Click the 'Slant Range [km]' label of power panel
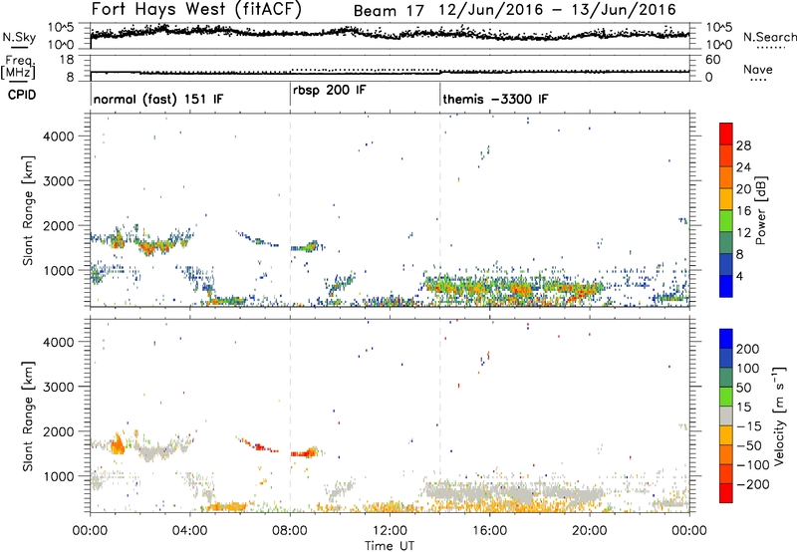The width and height of the screenshot is (797, 552). 28,210
